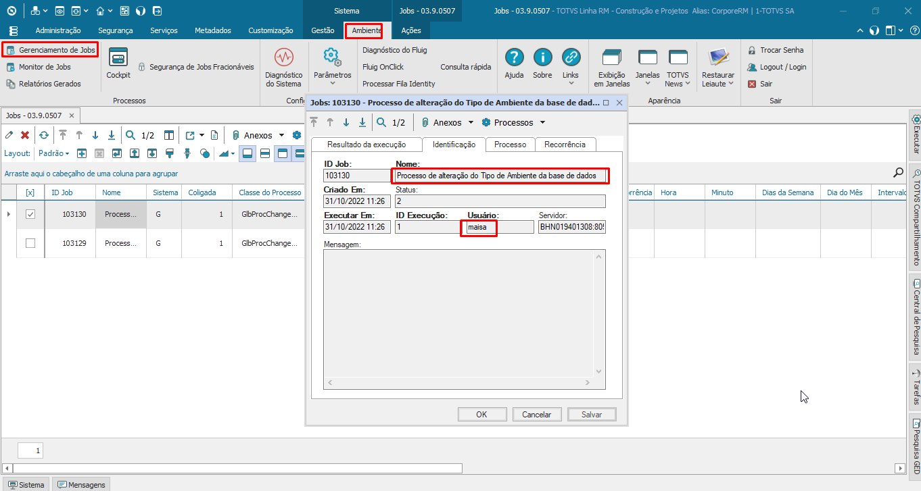921x491 pixels.
Task: Open the Segurança ribbon menu
Action: click(115, 30)
